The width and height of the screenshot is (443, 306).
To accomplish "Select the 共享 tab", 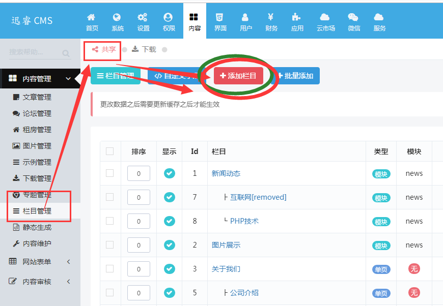I will click(x=104, y=49).
